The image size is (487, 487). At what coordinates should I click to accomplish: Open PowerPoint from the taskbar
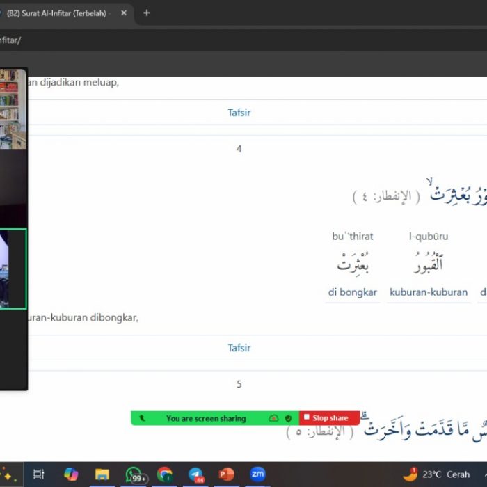(227, 474)
